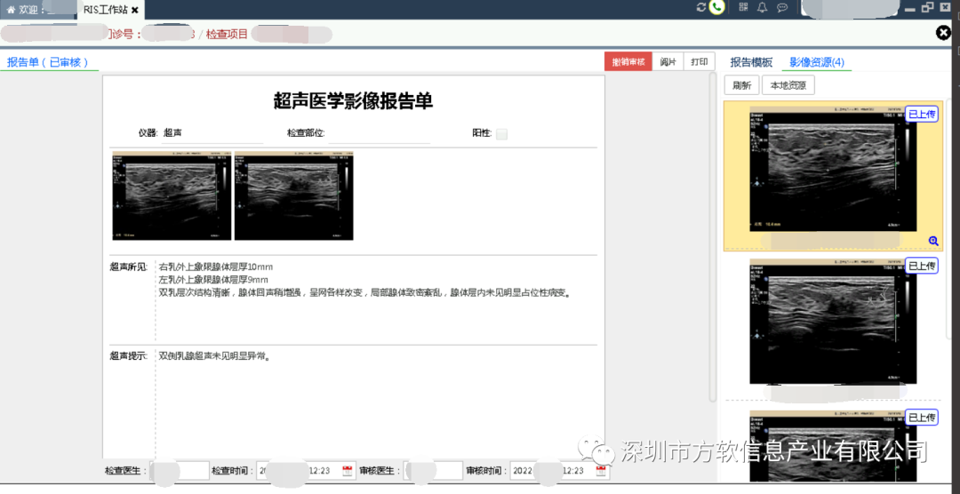Screen dimensions: 960x494
Task: Open the green phone call icon
Action: 716,7
